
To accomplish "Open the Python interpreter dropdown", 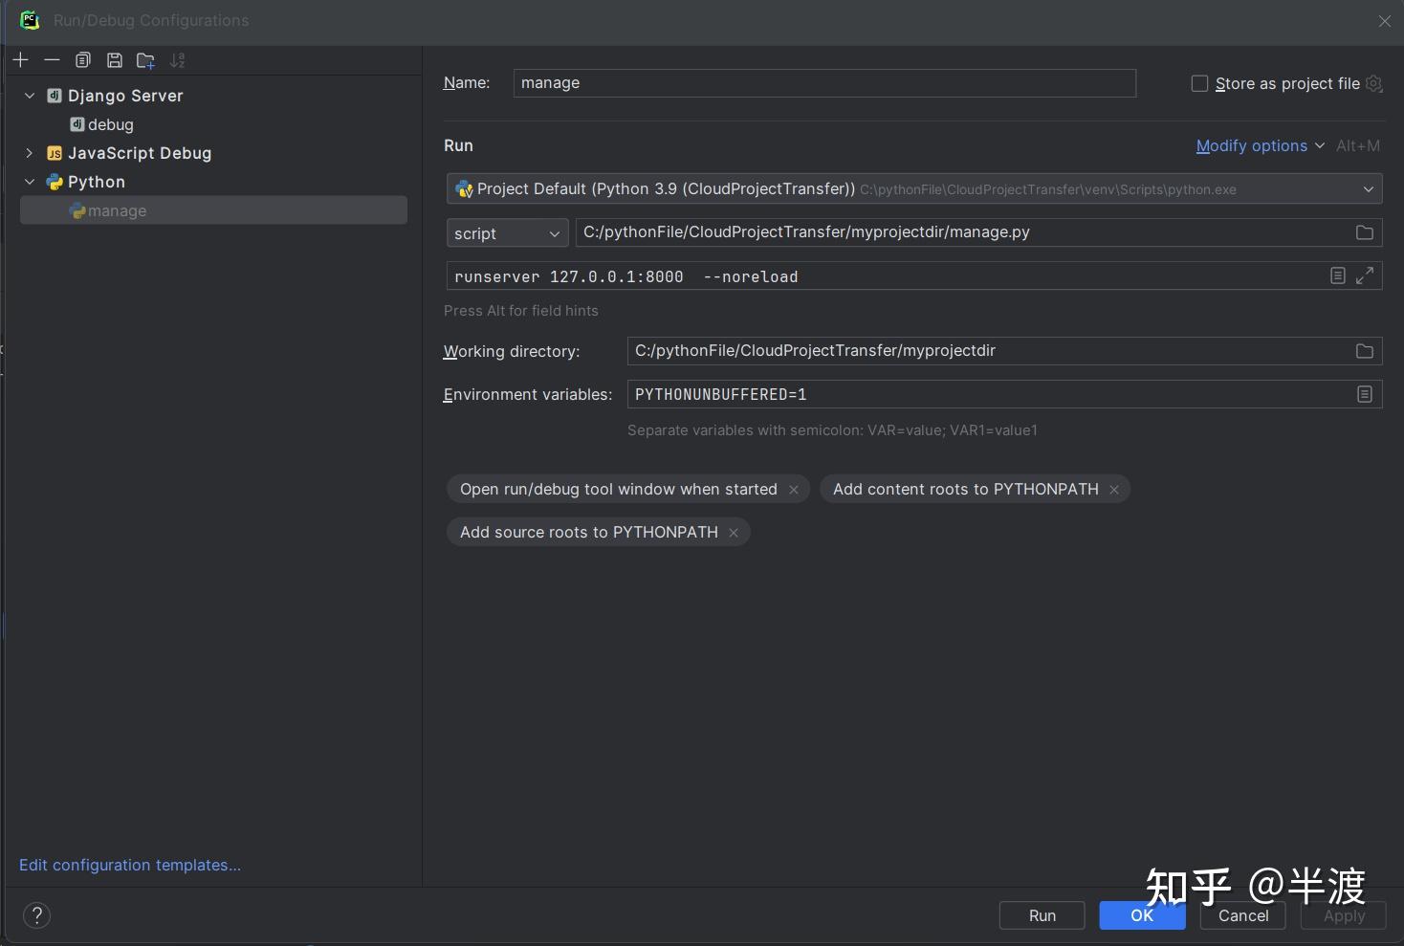I will click(1369, 188).
